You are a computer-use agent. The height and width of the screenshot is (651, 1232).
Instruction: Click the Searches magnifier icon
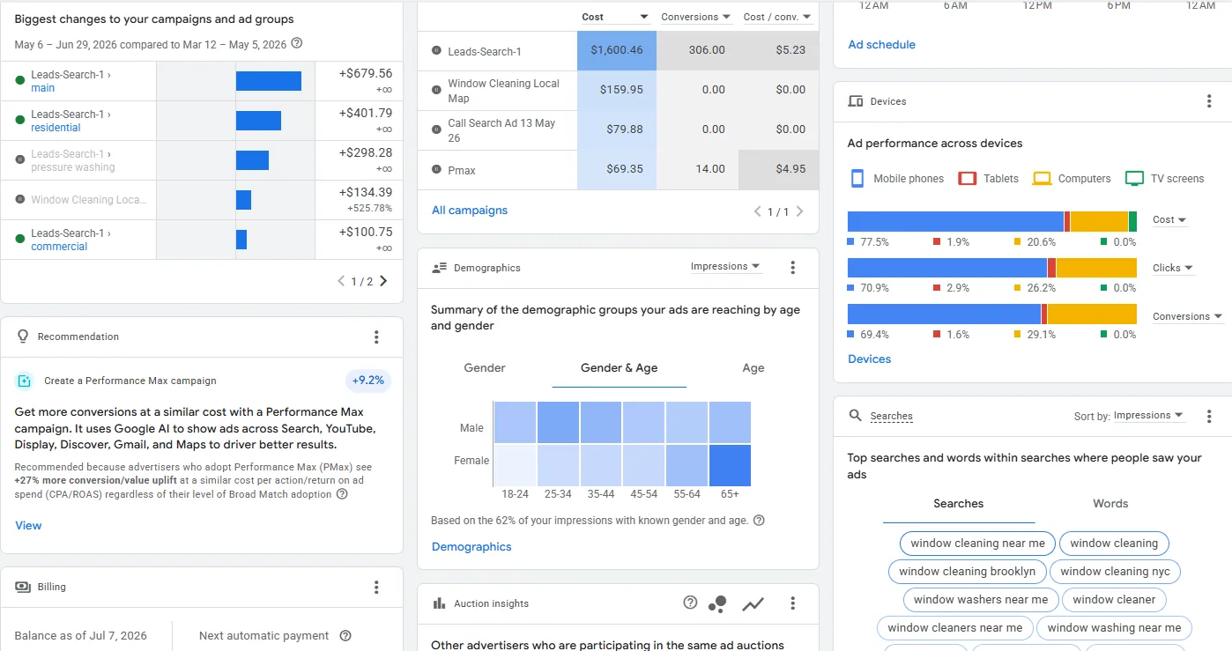tap(855, 416)
